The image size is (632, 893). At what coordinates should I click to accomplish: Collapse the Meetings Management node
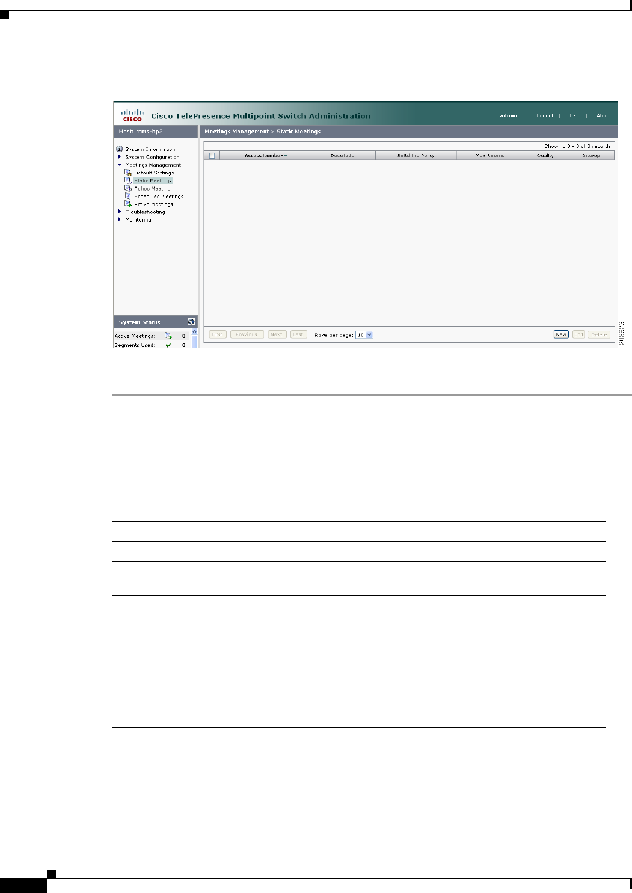[x=120, y=165]
